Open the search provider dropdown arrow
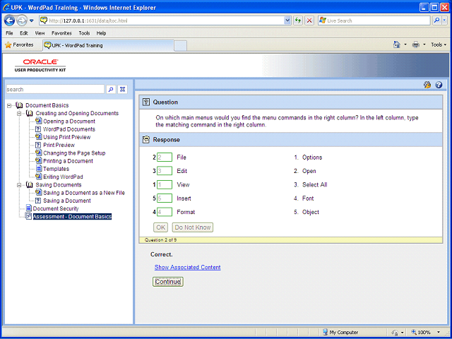Viewport: 452px width, 339px height. (444, 20)
